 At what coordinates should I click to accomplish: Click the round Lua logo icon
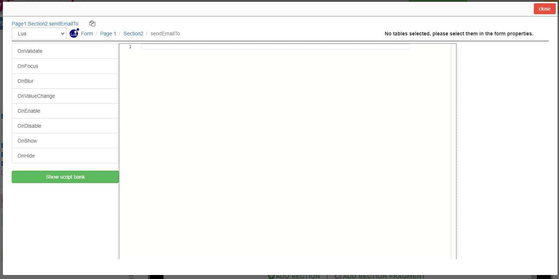pos(74,34)
